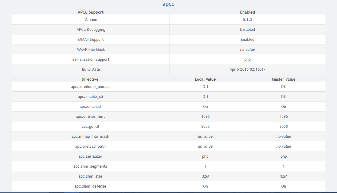
Task: Click the MMAP File Mask label
Action: point(91,50)
